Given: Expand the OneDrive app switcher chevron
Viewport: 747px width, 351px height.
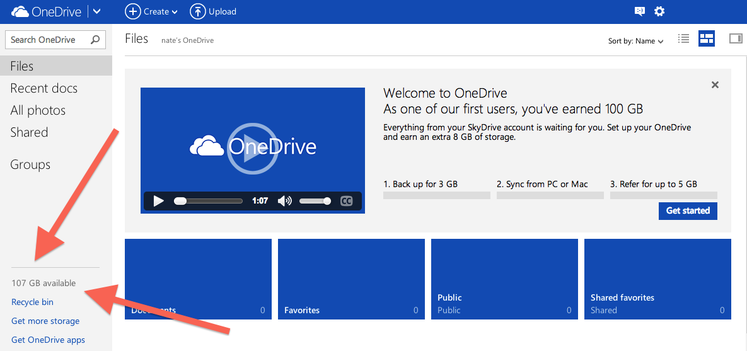Looking at the screenshot, I should coord(96,11).
